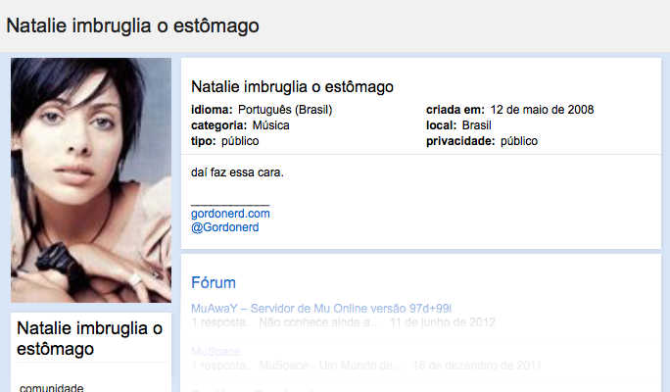Click the page title at the top
The image size is (670, 392).
[x=132, y=25]
